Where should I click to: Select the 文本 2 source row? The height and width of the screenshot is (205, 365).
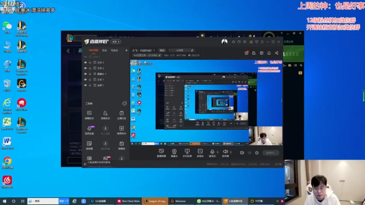click(106, 68)
